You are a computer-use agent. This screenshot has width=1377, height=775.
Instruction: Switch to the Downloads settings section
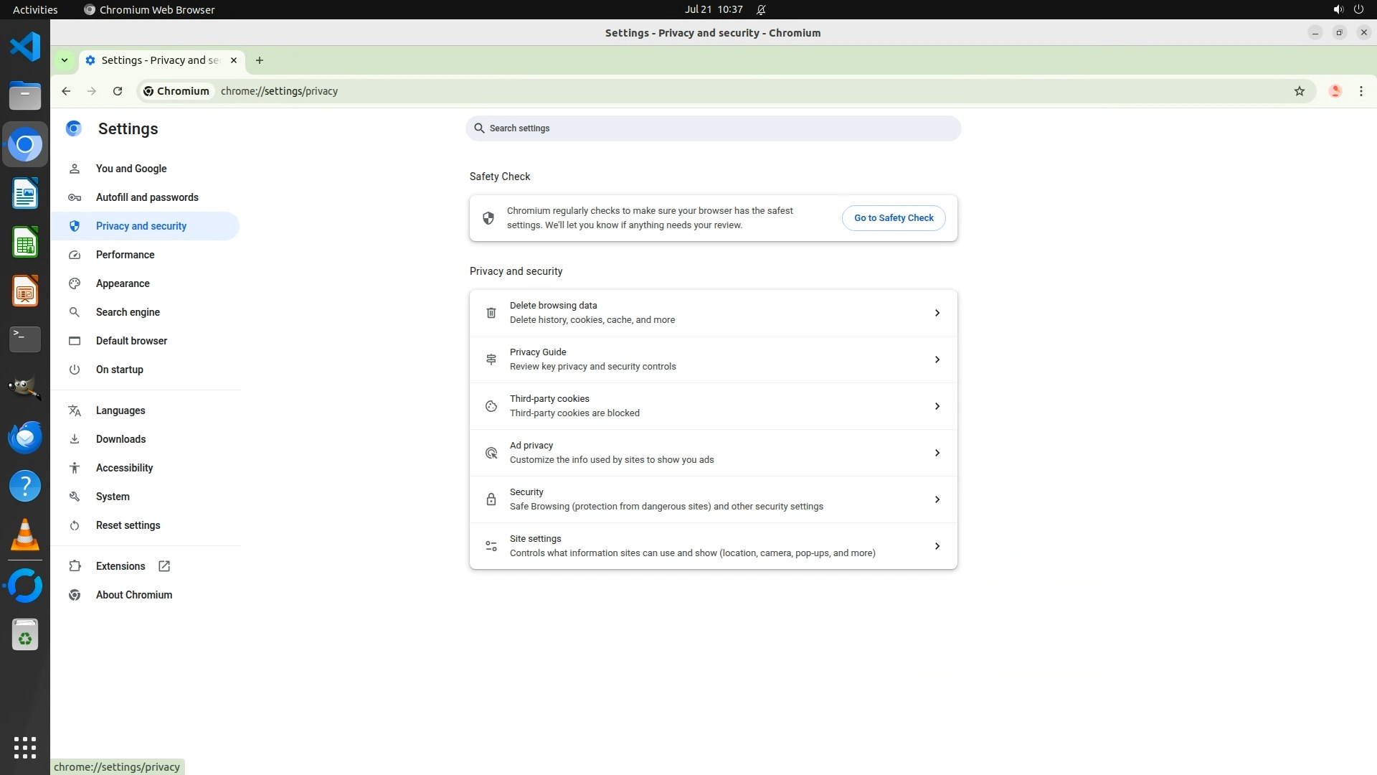tap(120, 439)
